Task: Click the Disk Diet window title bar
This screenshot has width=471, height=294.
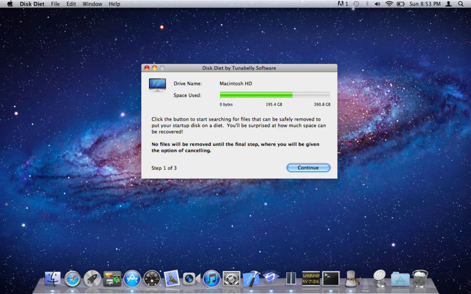Action: 239,68
